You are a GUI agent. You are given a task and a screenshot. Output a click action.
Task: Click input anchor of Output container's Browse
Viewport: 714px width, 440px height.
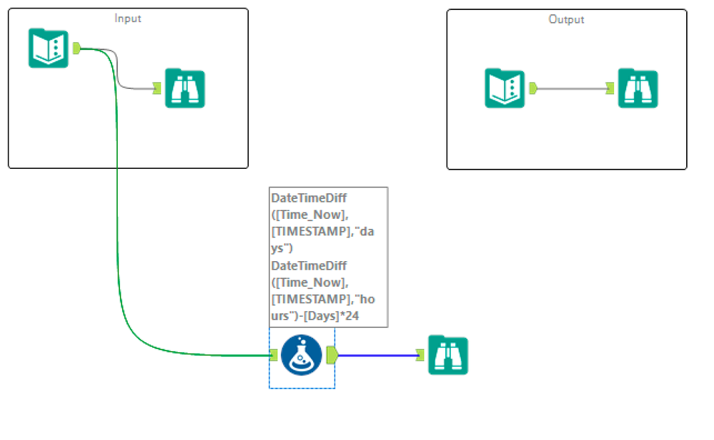tap(610, 88)
